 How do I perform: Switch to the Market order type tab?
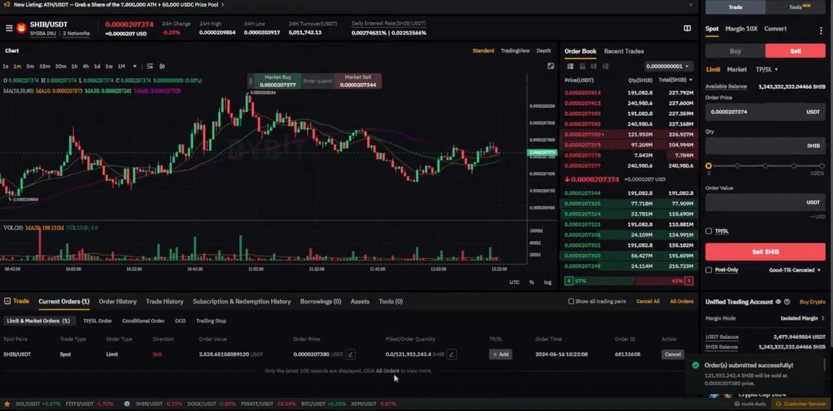pos(737,69)
